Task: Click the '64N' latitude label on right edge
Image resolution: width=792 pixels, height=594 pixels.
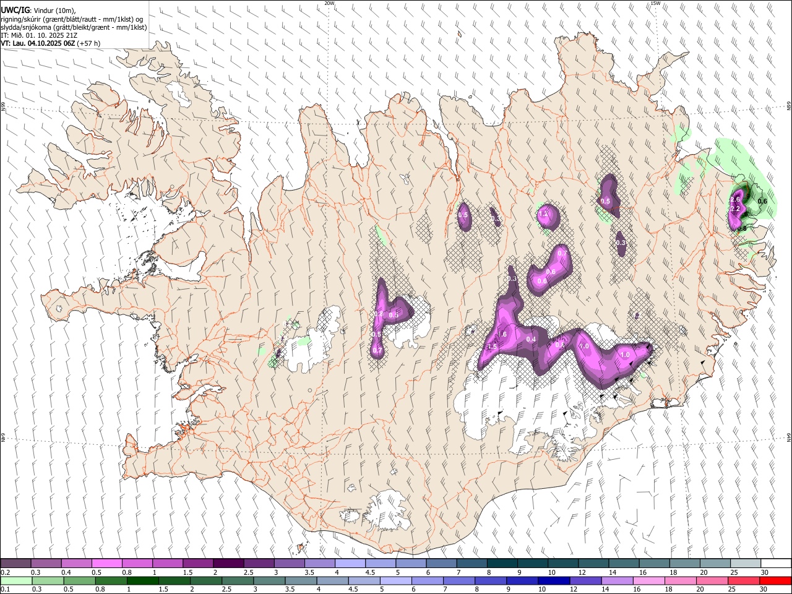Action: [x=789, y=437]
